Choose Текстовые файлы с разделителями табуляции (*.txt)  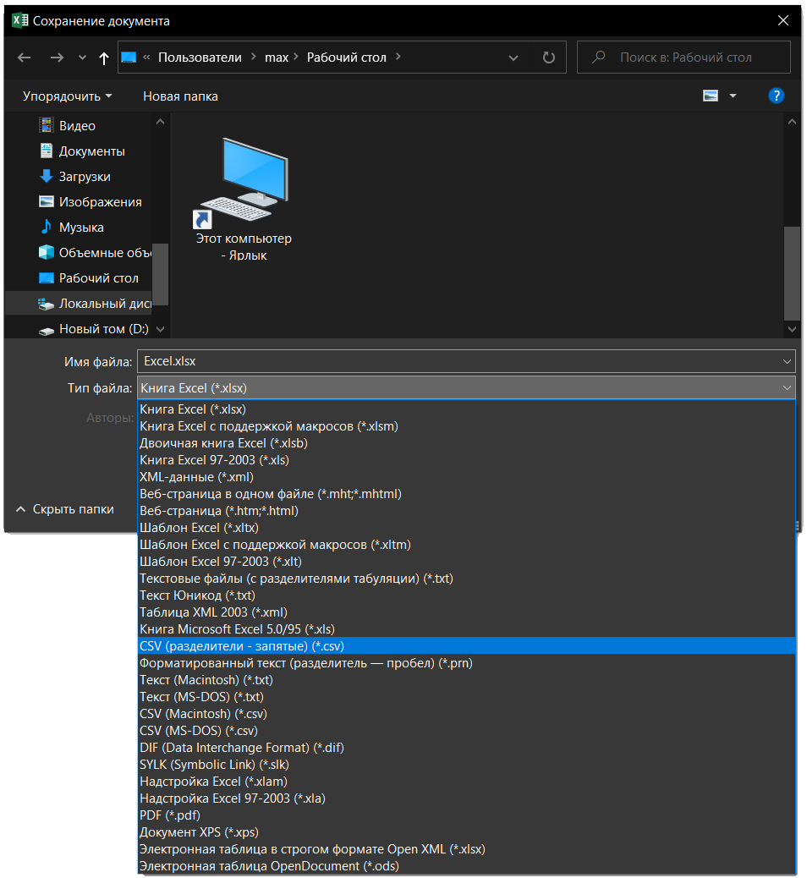click(466, 579)
